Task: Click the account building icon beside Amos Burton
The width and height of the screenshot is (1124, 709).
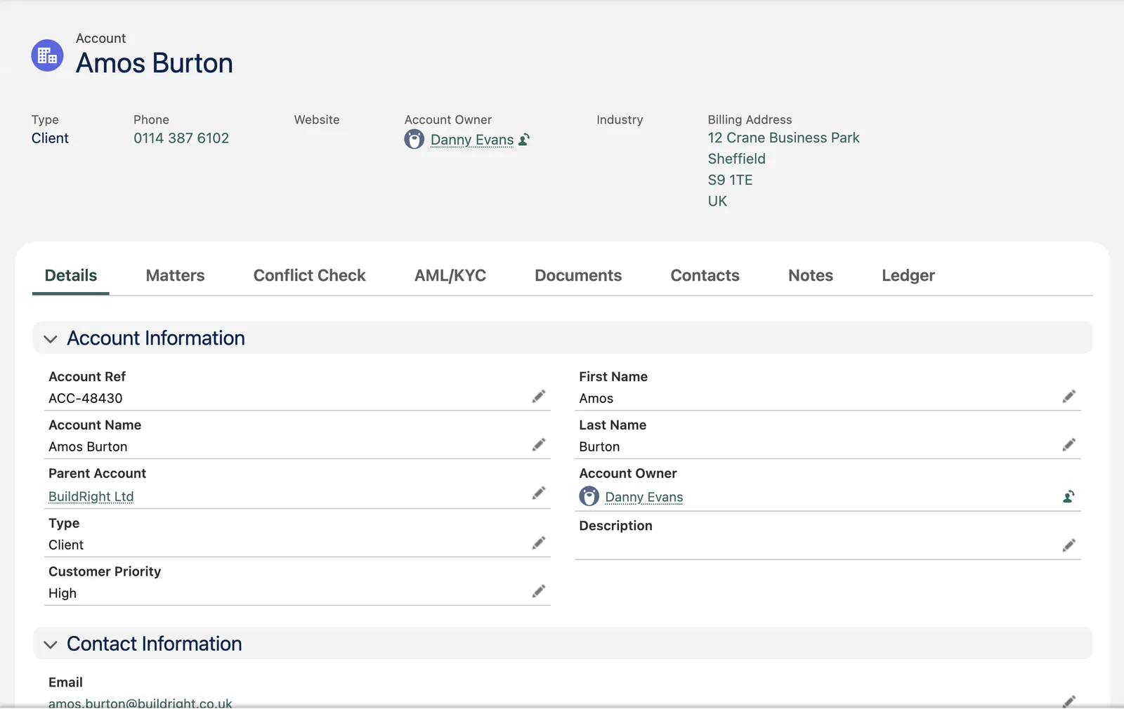Action: pos(47,55)
